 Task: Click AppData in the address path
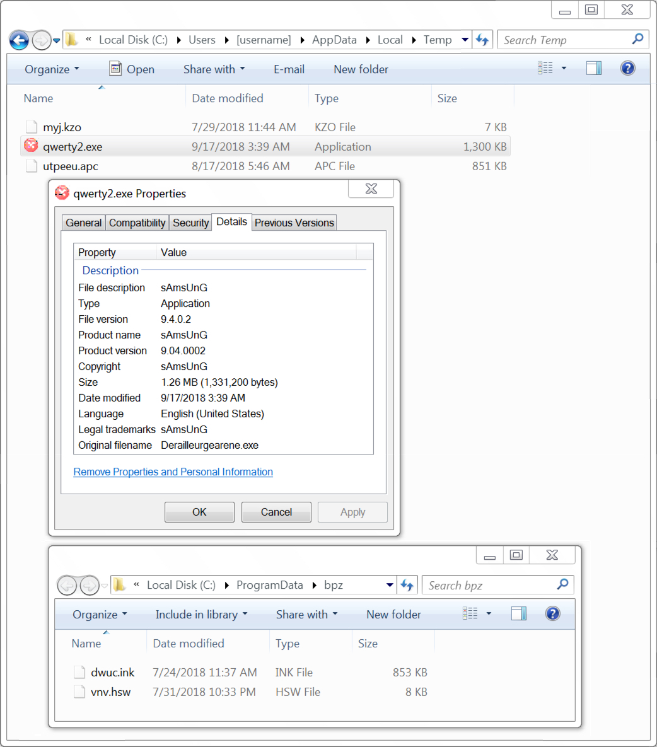[334, 40]
